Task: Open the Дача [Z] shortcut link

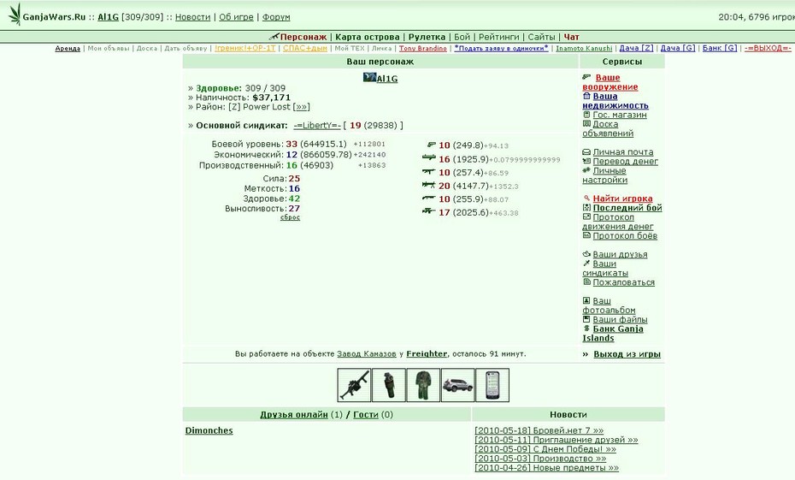Action: [x=636, y=48]
